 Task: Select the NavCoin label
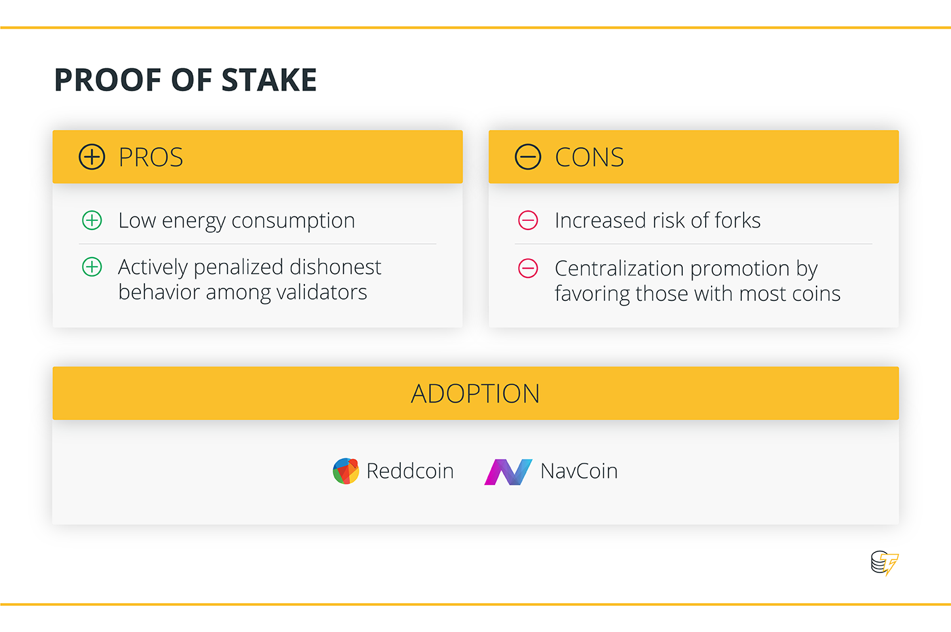tap(579, 471)
